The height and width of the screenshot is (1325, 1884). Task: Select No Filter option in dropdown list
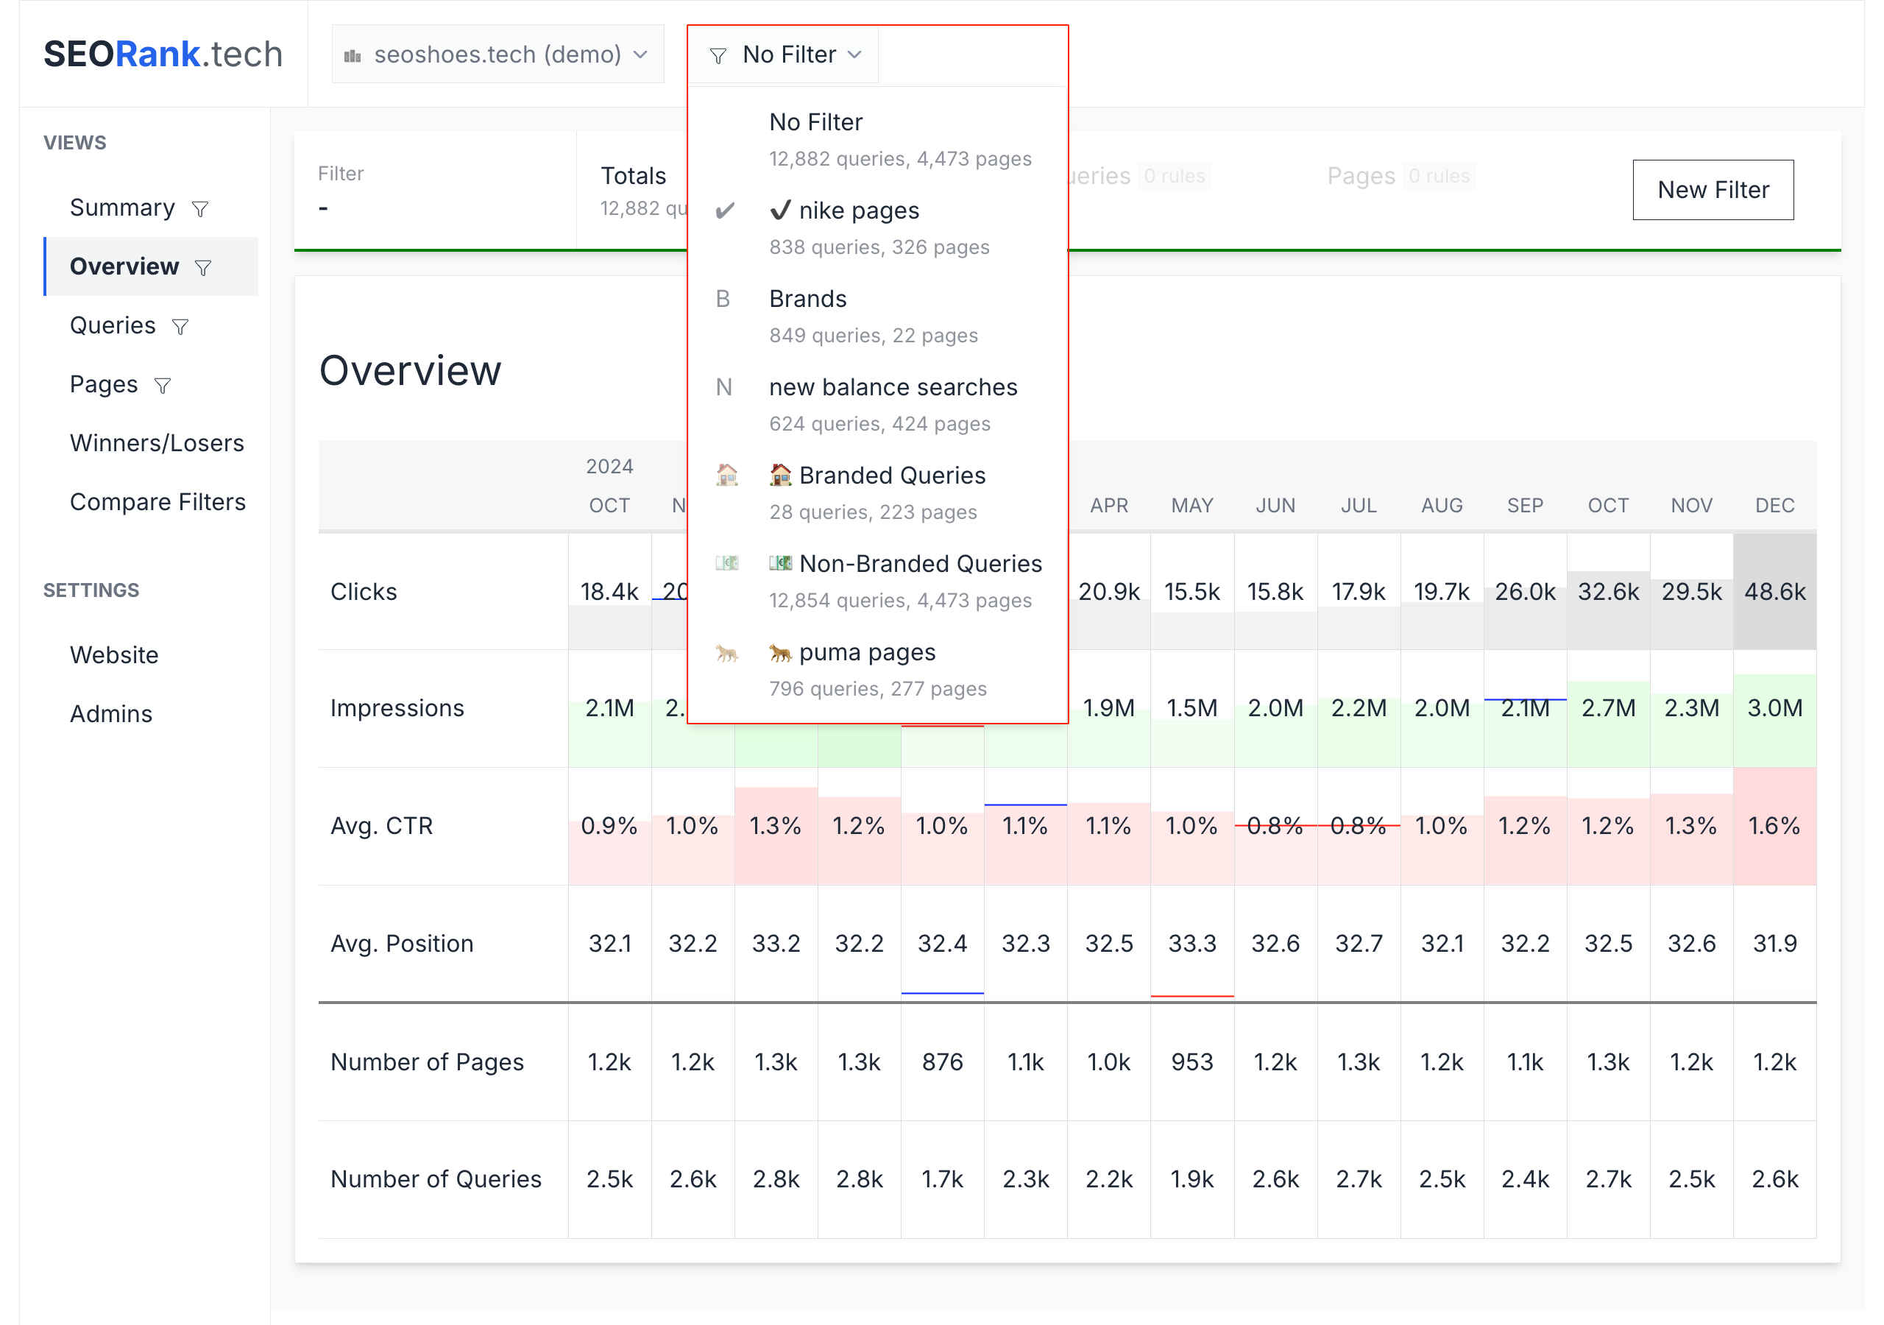[x=815, y=123]
